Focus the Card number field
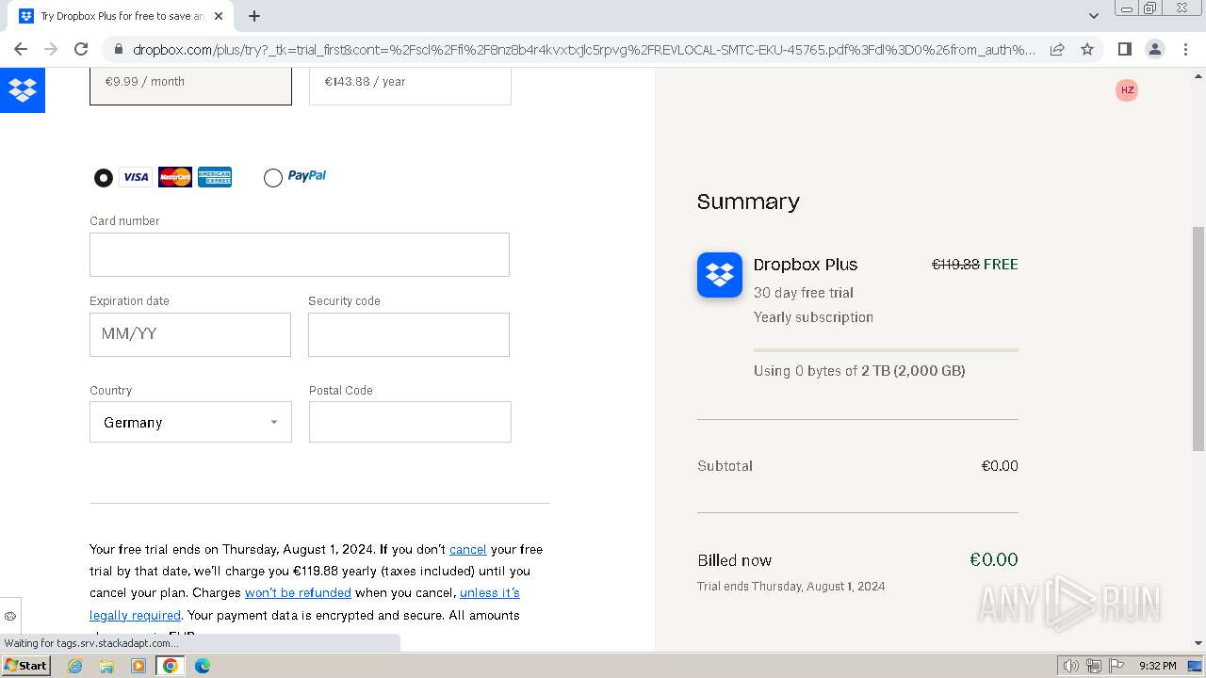1206x678 pixels. tap(300, 254)
